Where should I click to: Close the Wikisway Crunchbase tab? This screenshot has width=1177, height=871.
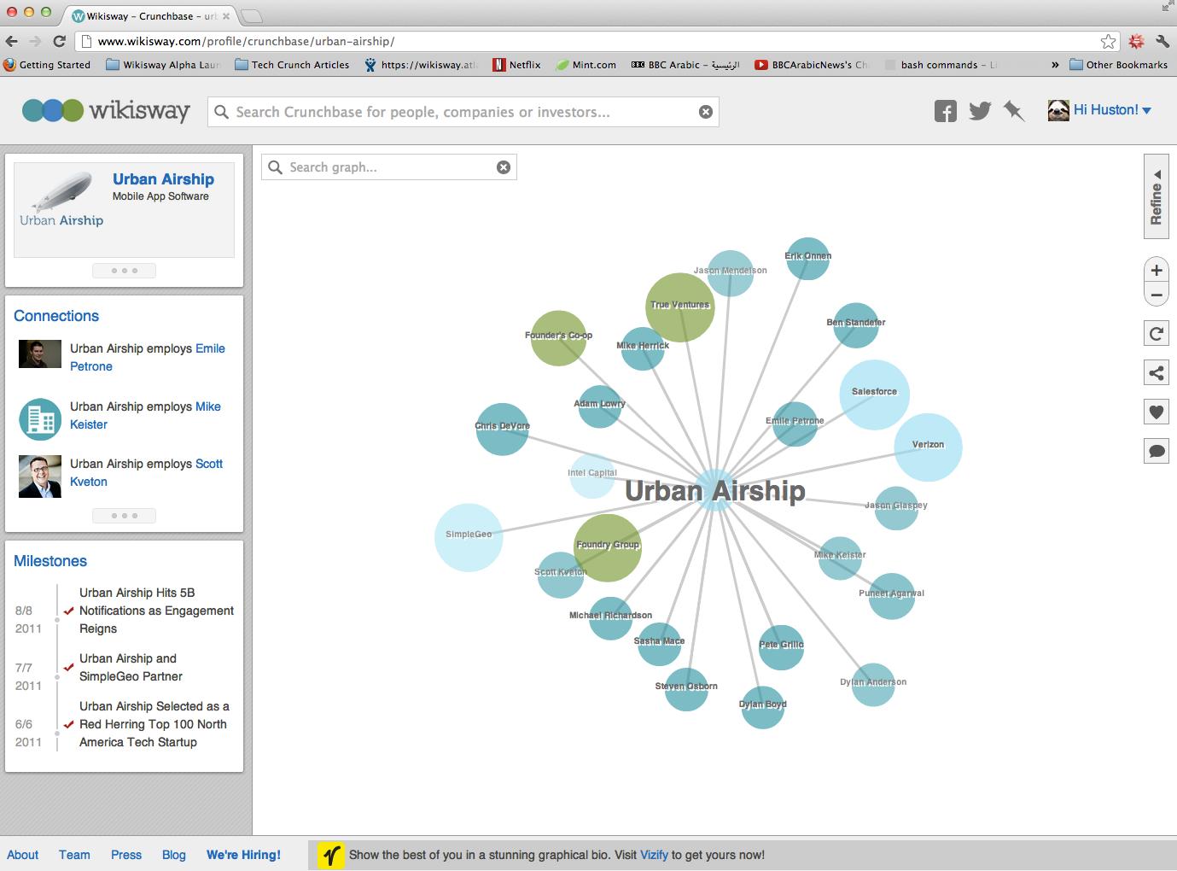pyautogui.click(x=226, y=16)
